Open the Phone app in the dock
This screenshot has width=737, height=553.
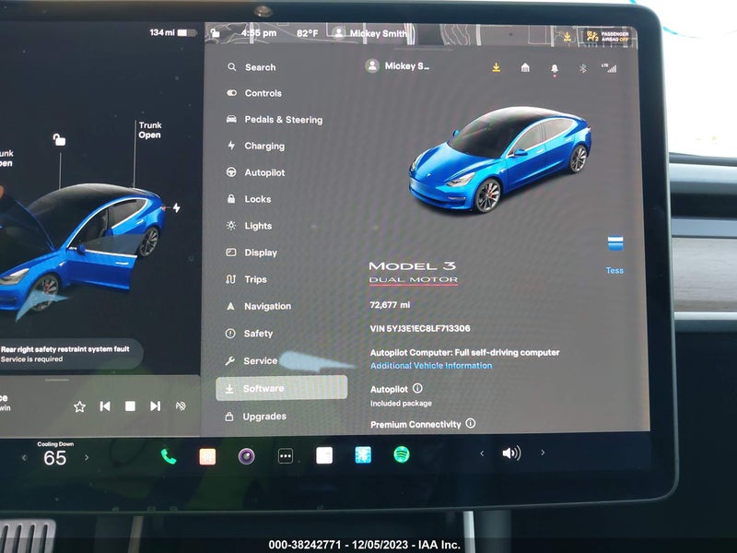point(169,456)
